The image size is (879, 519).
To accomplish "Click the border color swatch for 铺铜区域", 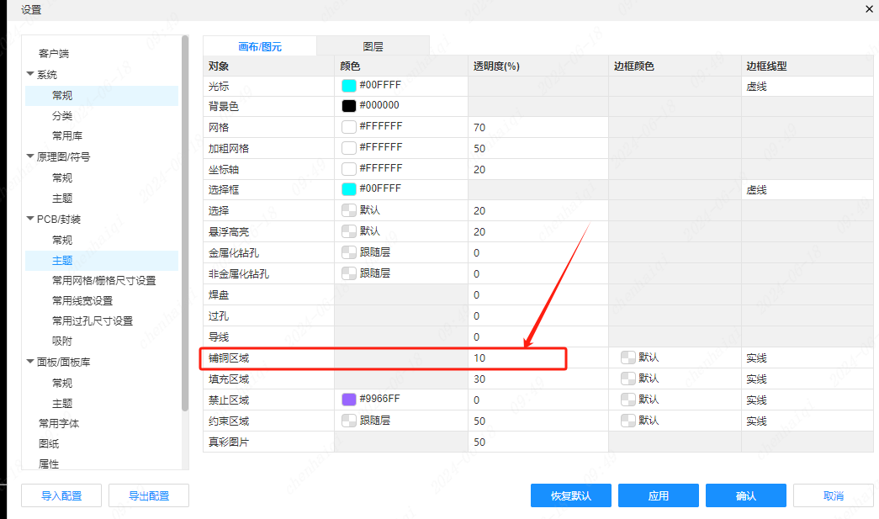I will (627, 357).
